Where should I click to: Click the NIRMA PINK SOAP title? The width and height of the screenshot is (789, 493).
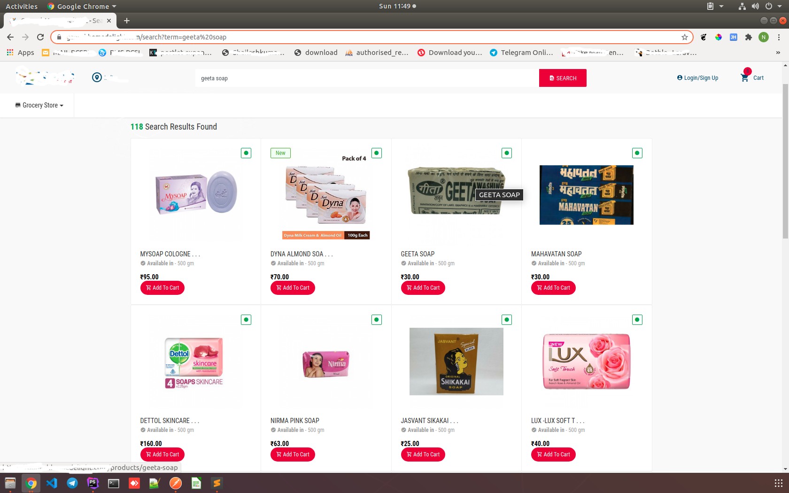[294, 421]
